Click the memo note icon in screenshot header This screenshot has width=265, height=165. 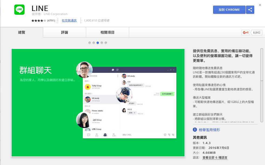pyautogui.click(x=118, y=70)
